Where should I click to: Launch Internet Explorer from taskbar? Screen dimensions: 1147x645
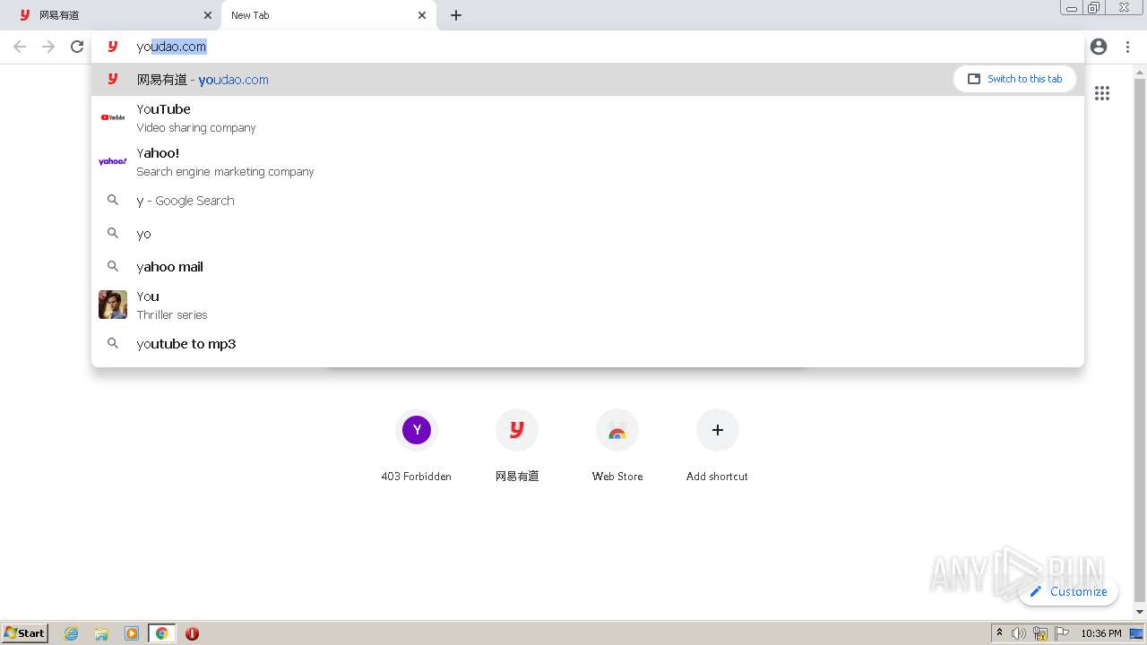[x=72, y=633]
